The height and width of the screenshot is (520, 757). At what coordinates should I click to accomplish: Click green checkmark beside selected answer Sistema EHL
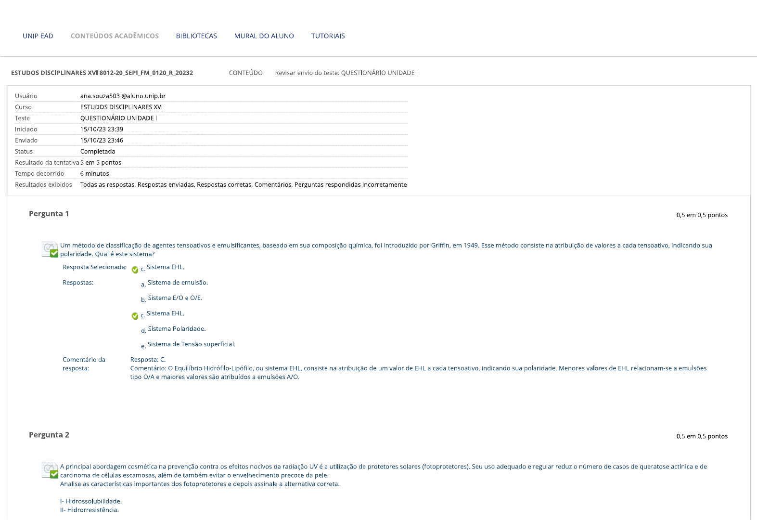(x=135, y=270)
